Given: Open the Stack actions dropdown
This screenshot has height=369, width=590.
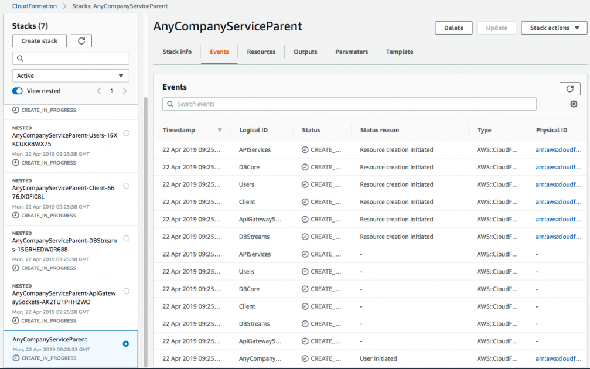Looking at the screenshot, I should point(553,28).
